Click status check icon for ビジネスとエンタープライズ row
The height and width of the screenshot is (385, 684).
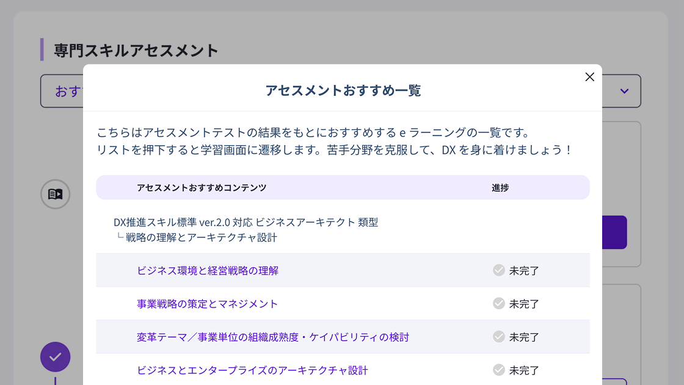[x=498, y=370]
